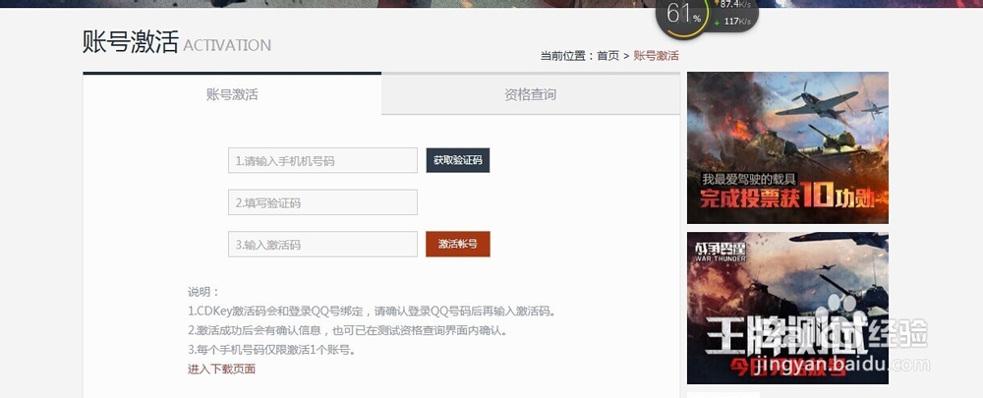The image size is (983, 398).
Task: Switch to the 账号激活 tab
Action: pos(232,94)
